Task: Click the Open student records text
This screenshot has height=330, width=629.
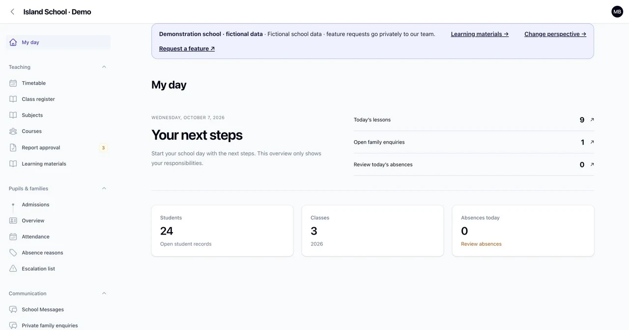Action: [x=186, y=244]
